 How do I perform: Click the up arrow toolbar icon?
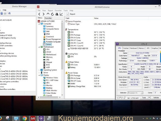(48, 14)
